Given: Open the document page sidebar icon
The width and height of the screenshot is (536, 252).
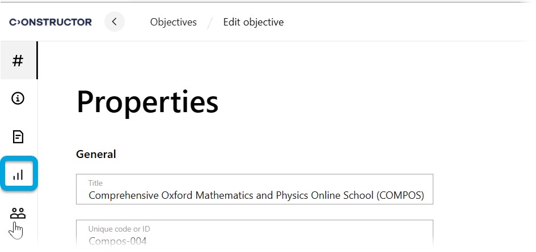Looking at the screenshot, I should 18,136.
